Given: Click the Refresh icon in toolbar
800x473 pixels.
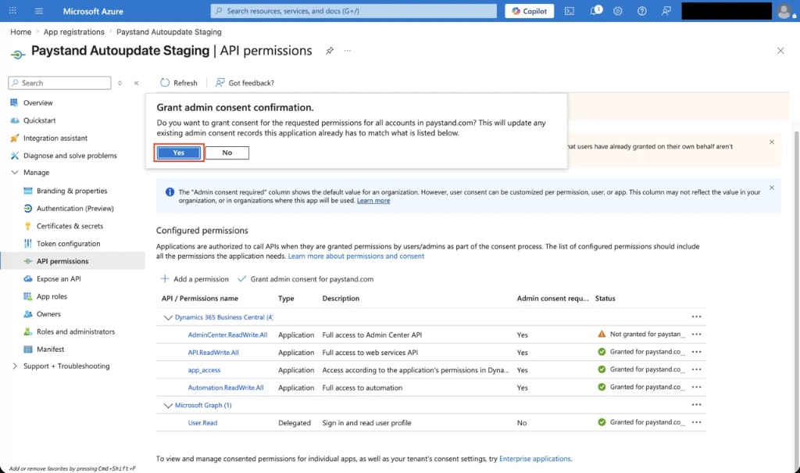Looking at the screenshot, I should pyautogui.click(x=165, y=83).
